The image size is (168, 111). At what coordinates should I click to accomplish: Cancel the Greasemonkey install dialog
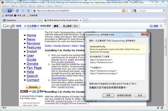[140, 96]
